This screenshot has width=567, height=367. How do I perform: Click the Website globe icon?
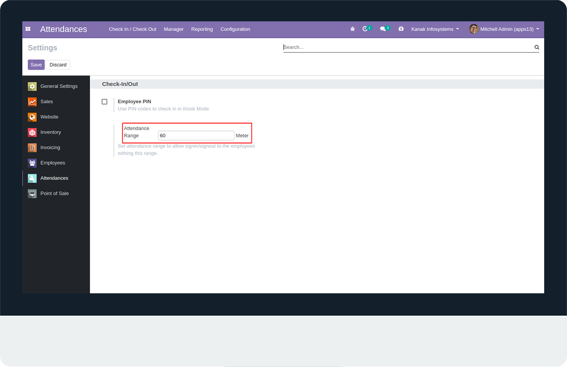32,117
